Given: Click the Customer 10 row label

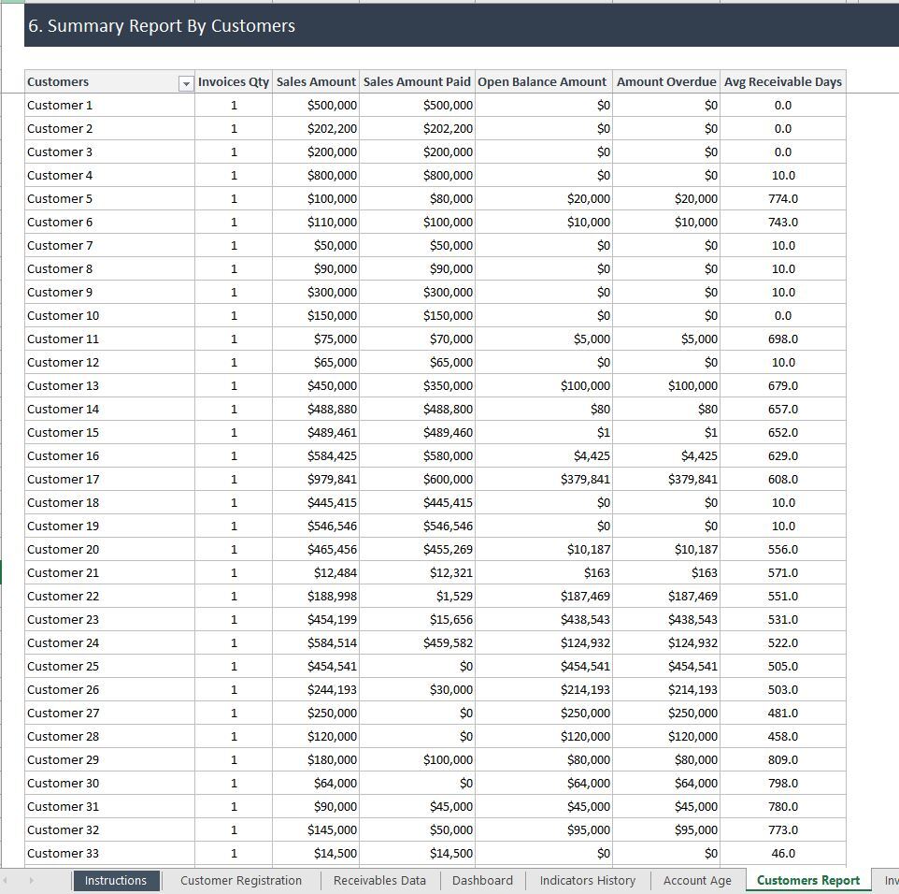Looking at the screenshot, I should pos(109,315).
